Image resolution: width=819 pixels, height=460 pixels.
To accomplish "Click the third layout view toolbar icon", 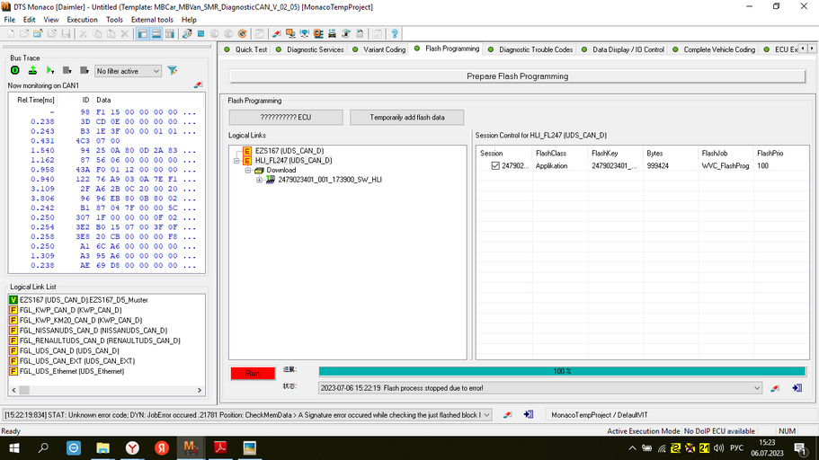I will (x=170, y=34).
